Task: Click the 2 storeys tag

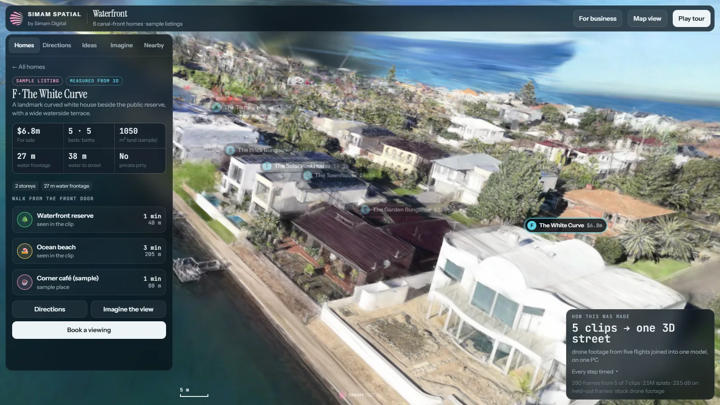Action: [25, 186]
